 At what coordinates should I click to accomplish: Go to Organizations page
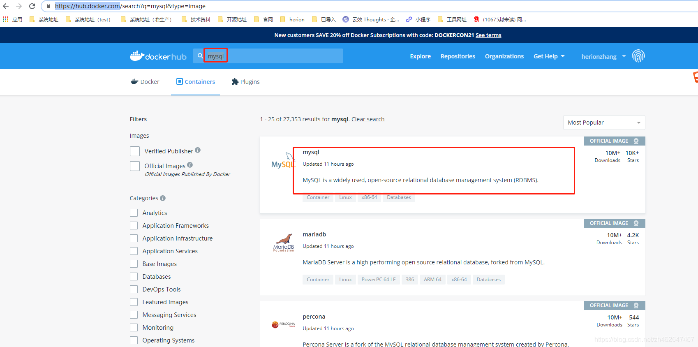[504, 56]
